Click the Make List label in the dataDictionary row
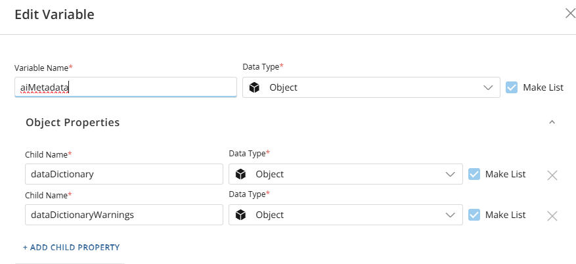The height and width of the screenshot is (264, 576). (506, 174)
